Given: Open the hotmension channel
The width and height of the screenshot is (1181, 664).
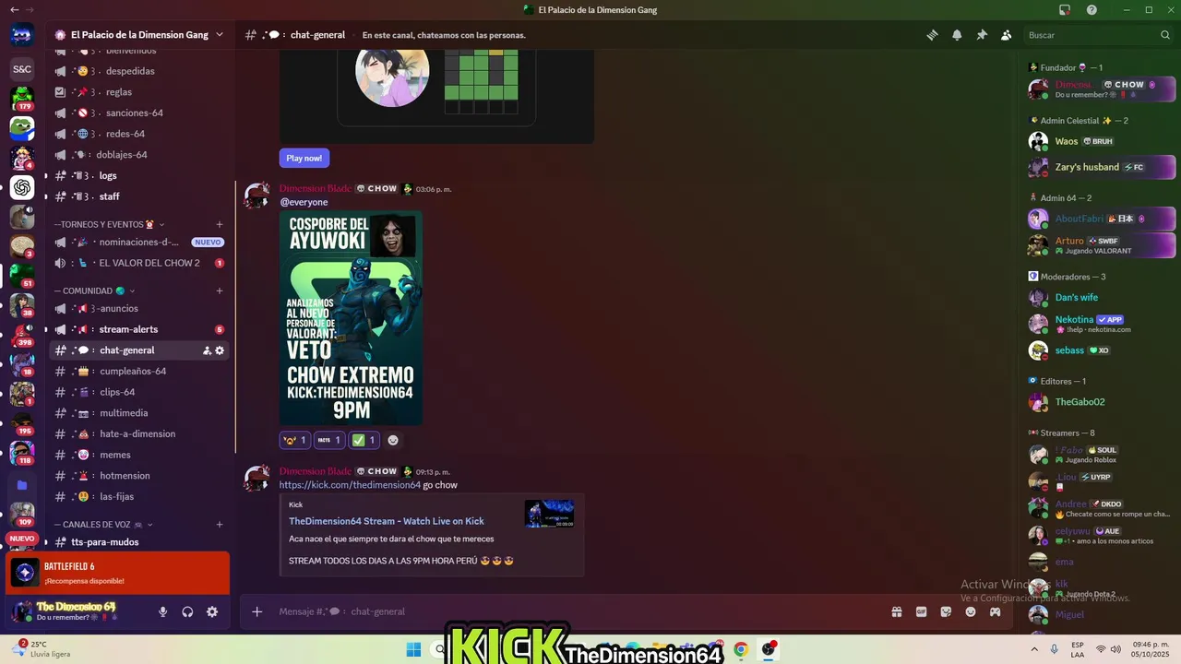Looking at the screenshot, I should (139, 476).
